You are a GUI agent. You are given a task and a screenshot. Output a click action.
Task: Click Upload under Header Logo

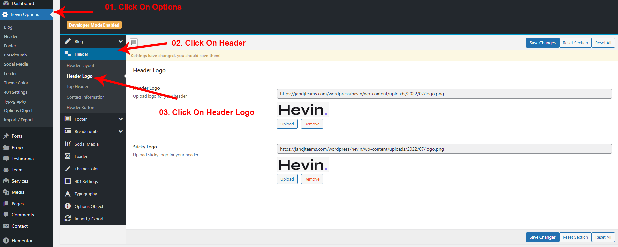287,124
